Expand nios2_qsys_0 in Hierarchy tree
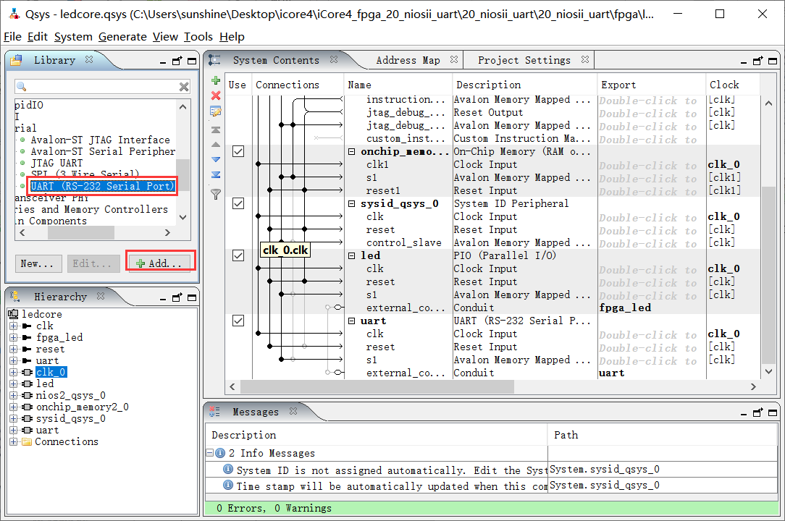 (x=13, y=395)
